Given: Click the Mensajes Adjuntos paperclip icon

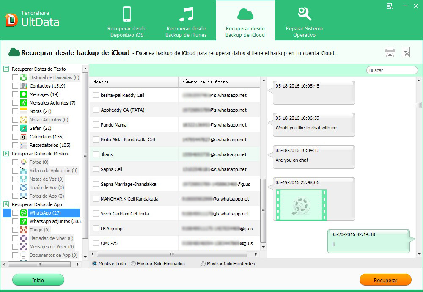Looking at the screenshot, I should (x=24, y=103).
